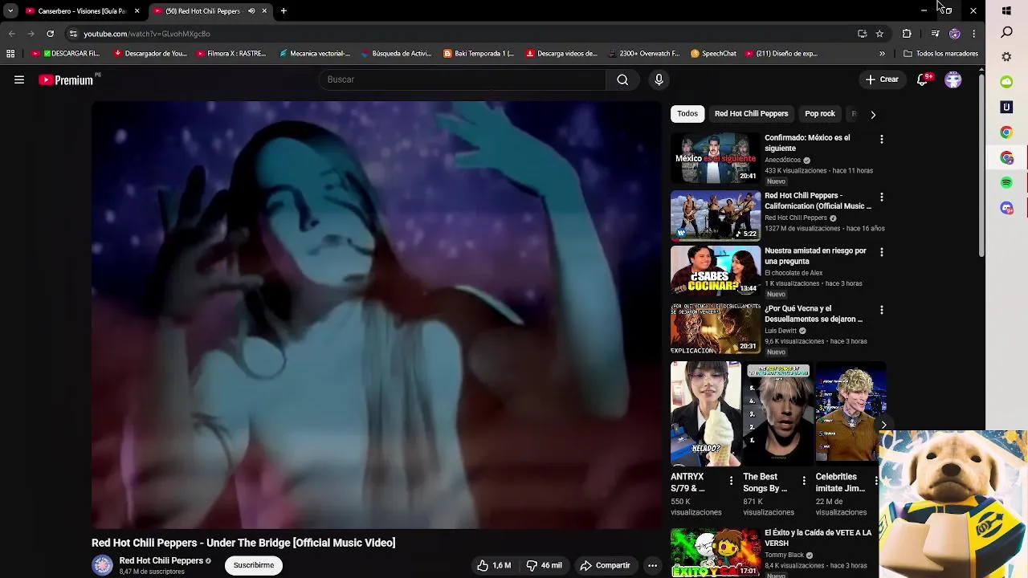Show hidden bookmarks overflow chevron
This screenshot has height=578, width=1028.
click(x=882, y=54)
